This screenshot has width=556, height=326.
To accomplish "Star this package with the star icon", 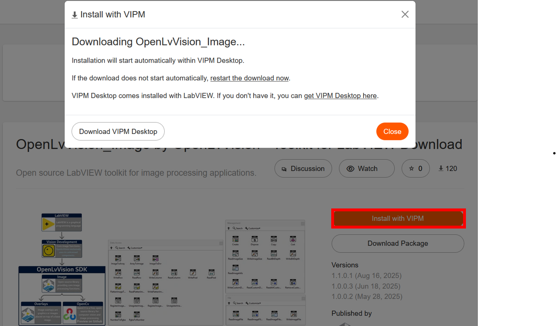I will [416, 168].
